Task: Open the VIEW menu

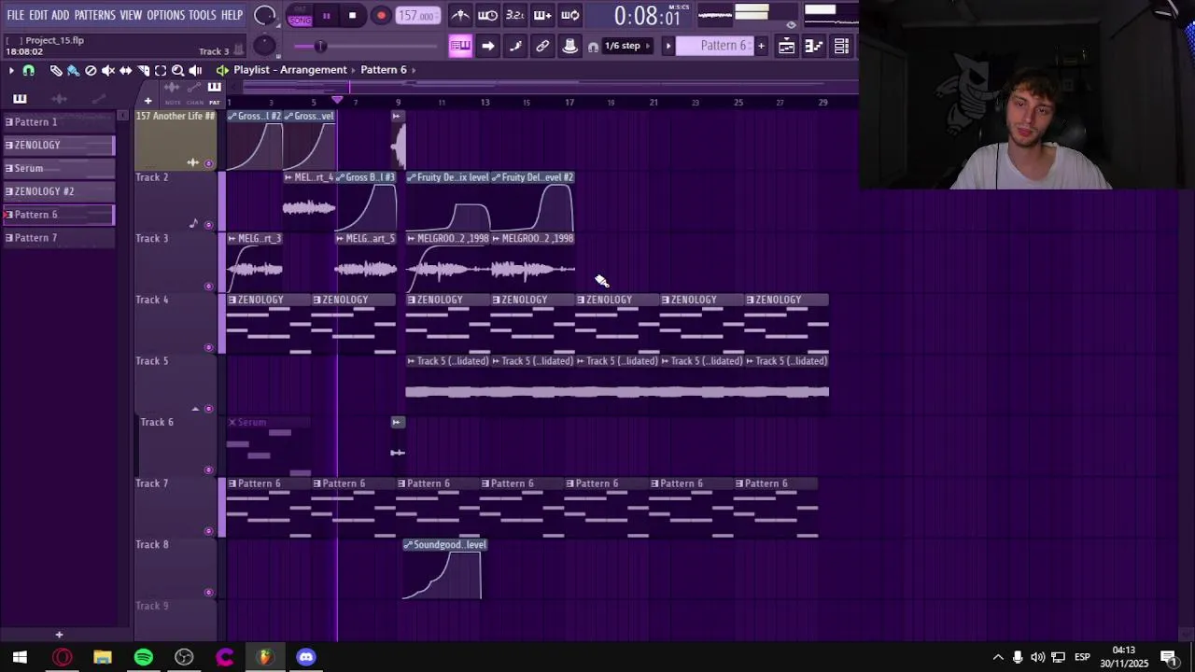Action: [131, 15]
